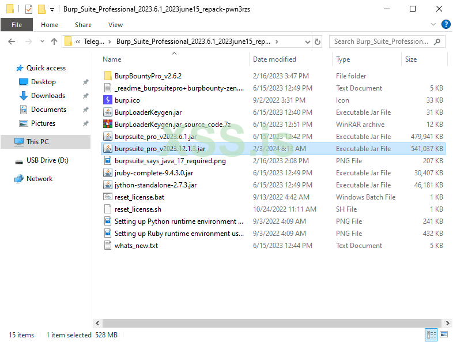This screenshot has height=342, width=453.
Task: Select the BurpLoaderKeygen.jar_source_code.7z archive icon
Action: pos(107,125)
